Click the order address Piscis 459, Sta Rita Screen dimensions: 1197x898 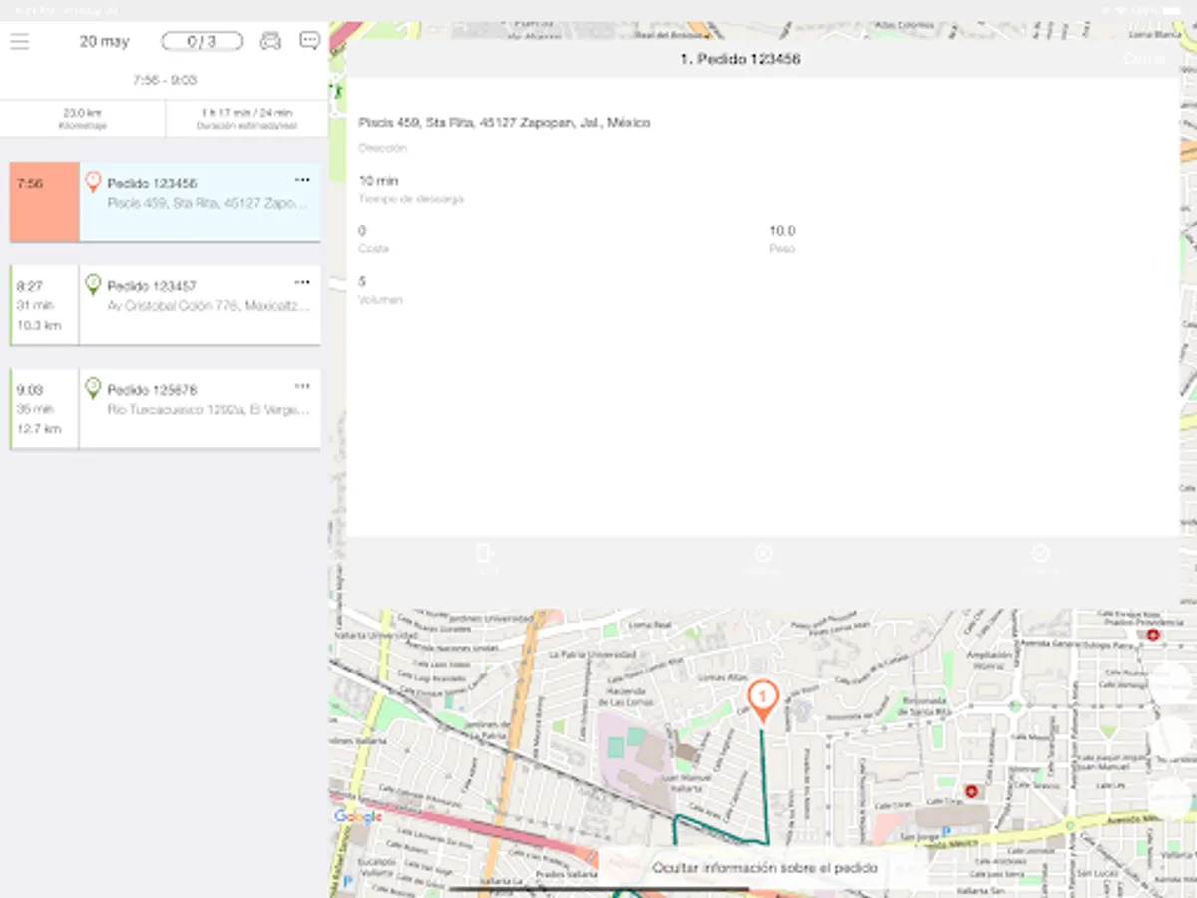tap(505, 123)
